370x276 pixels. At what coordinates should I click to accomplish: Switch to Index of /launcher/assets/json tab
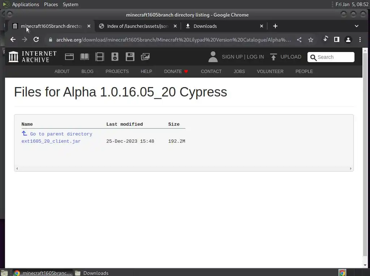[138, 26]
